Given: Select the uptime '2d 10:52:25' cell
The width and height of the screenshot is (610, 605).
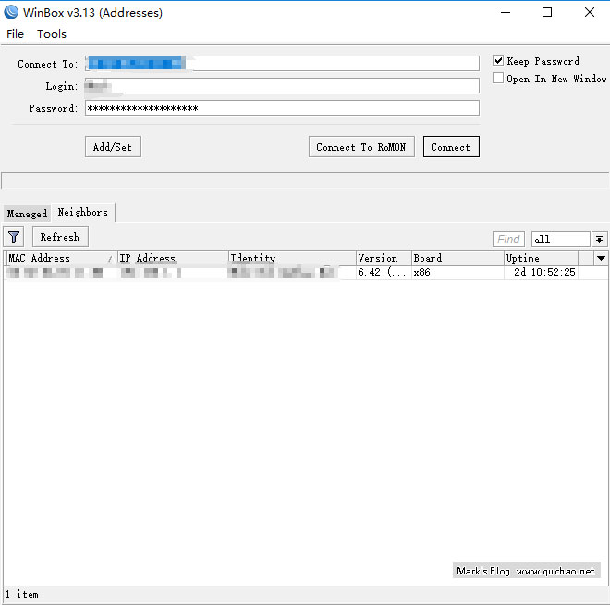Looking at the screenshot, I should 541,272.
